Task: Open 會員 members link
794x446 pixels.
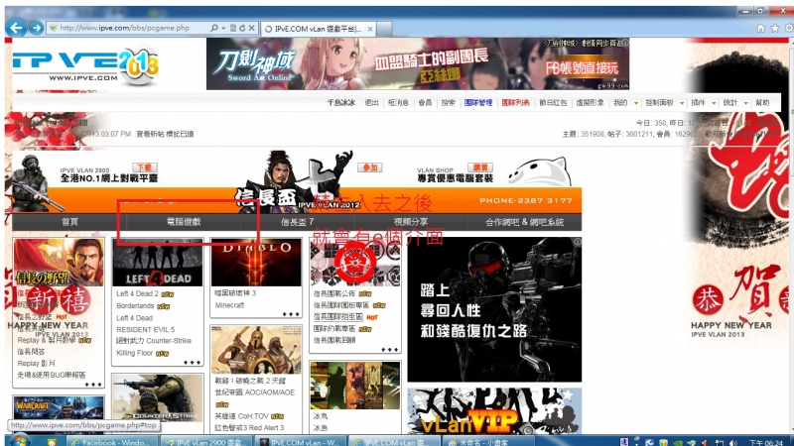Action: point(425,103)
